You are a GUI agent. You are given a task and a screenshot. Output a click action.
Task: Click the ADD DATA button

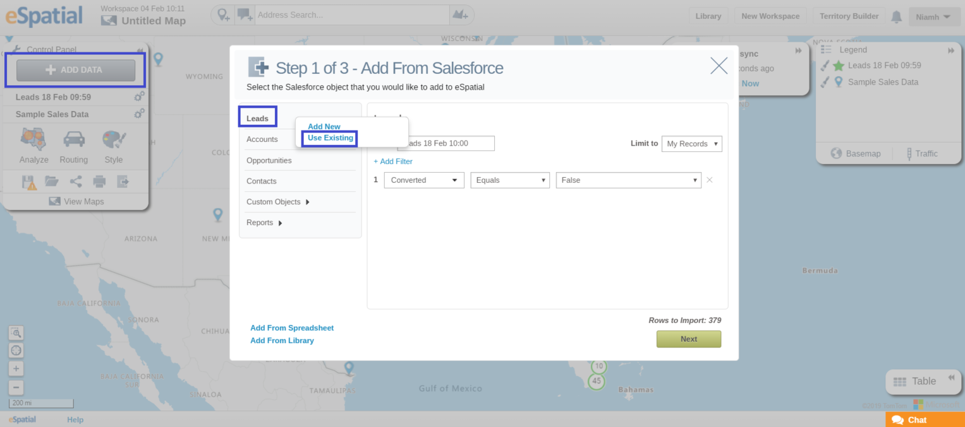click(76, 70)
